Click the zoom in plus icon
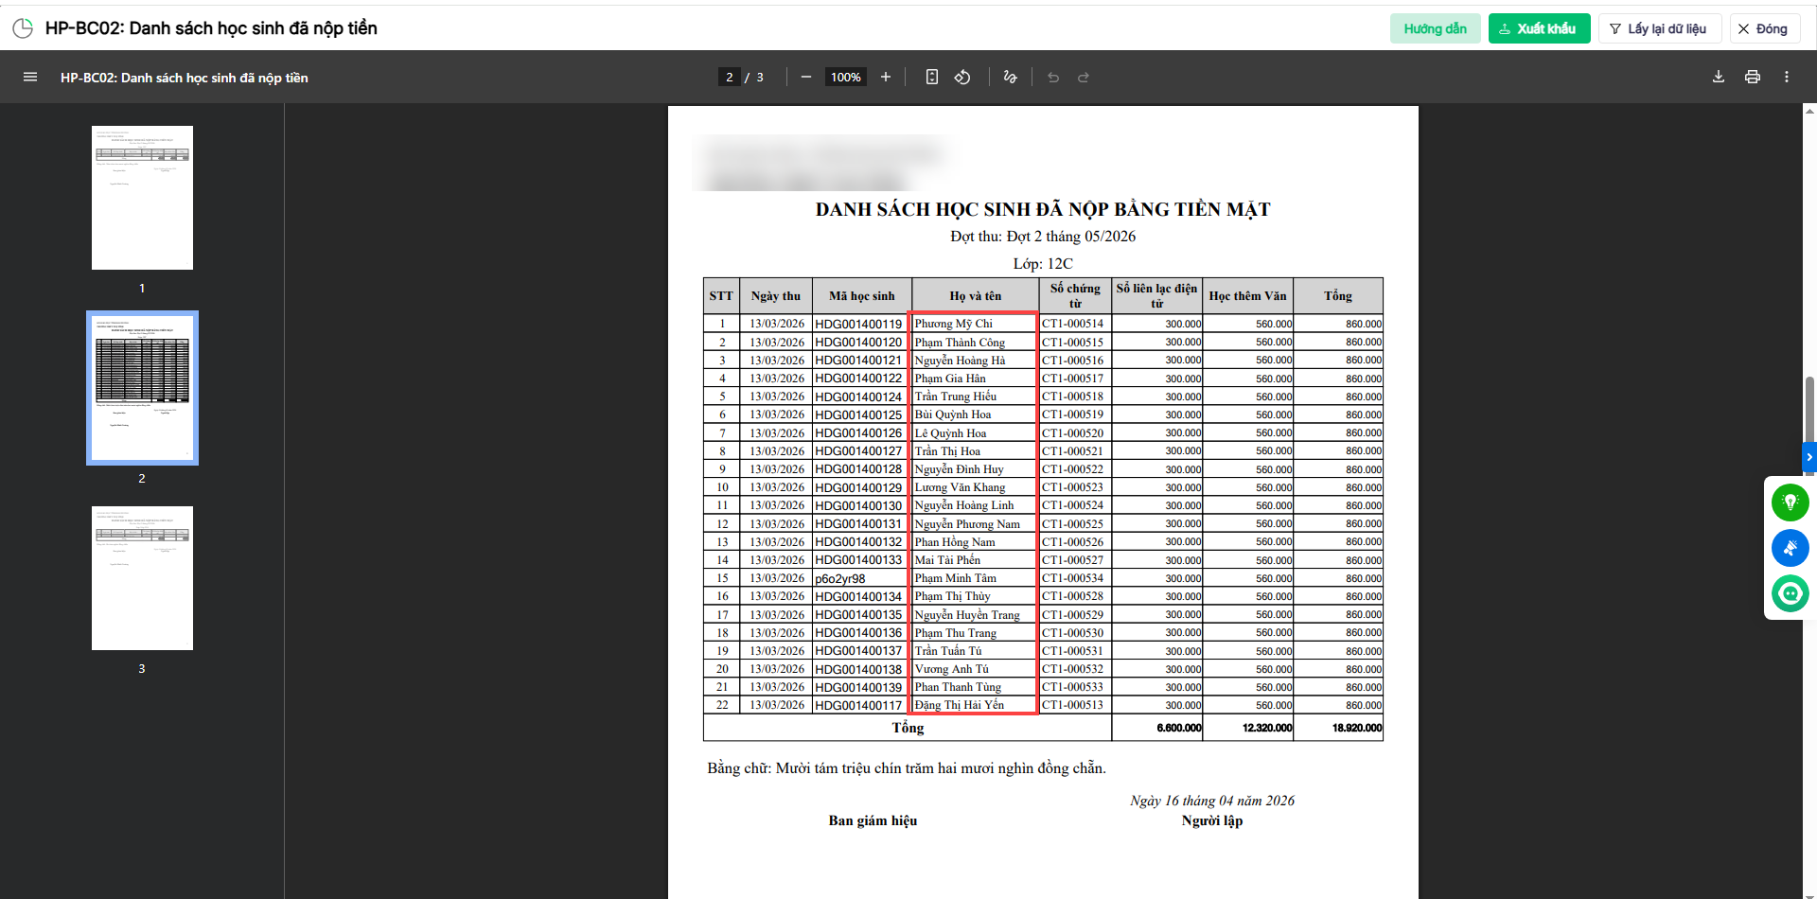 886,78
